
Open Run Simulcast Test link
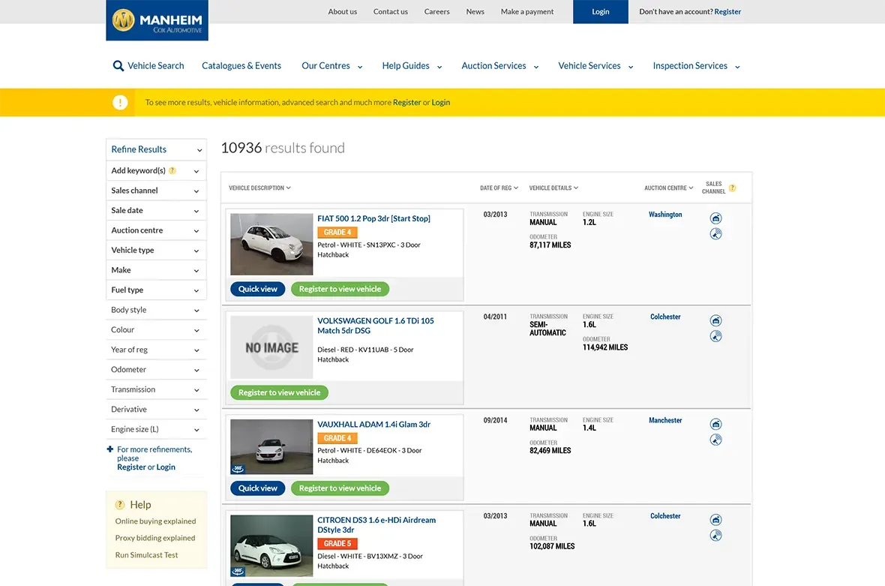coord(147,555)
